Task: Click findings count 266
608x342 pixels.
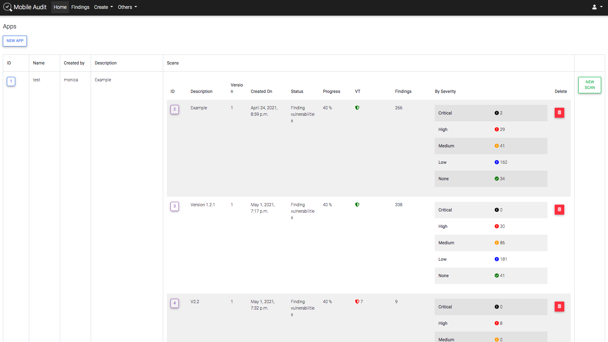Action: tap(399, 108)
